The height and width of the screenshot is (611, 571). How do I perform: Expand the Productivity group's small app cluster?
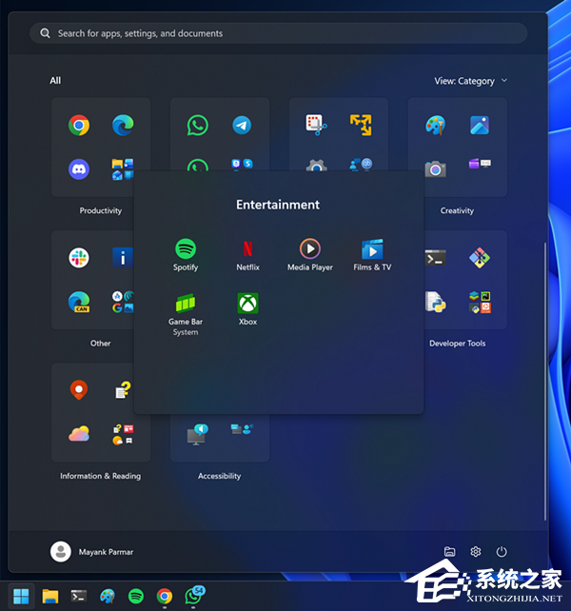point(123,169)
